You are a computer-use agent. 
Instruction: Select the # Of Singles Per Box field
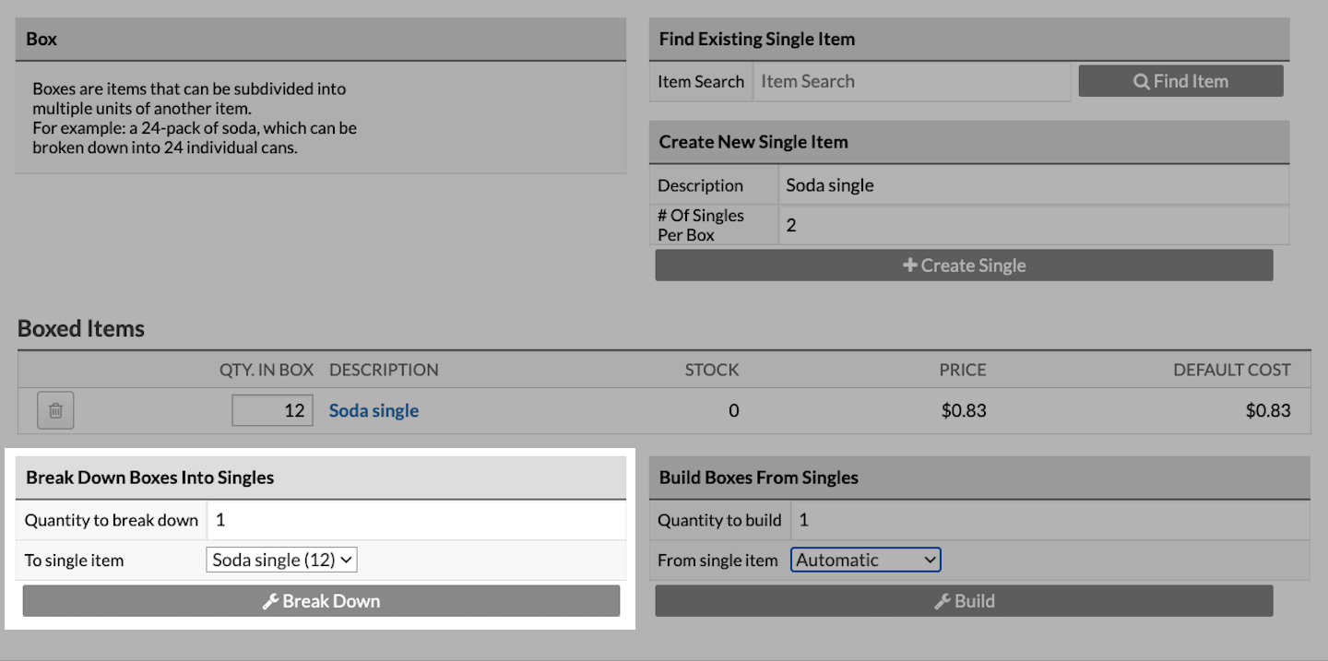(1033, 225)
